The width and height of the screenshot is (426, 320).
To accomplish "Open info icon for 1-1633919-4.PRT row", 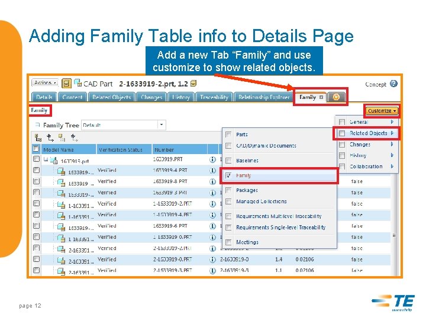I will coord(212,215).
